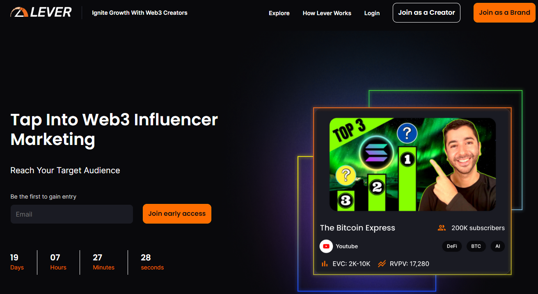Click Join as a Creator button
538x294 pixels.
tap(426, 13)
